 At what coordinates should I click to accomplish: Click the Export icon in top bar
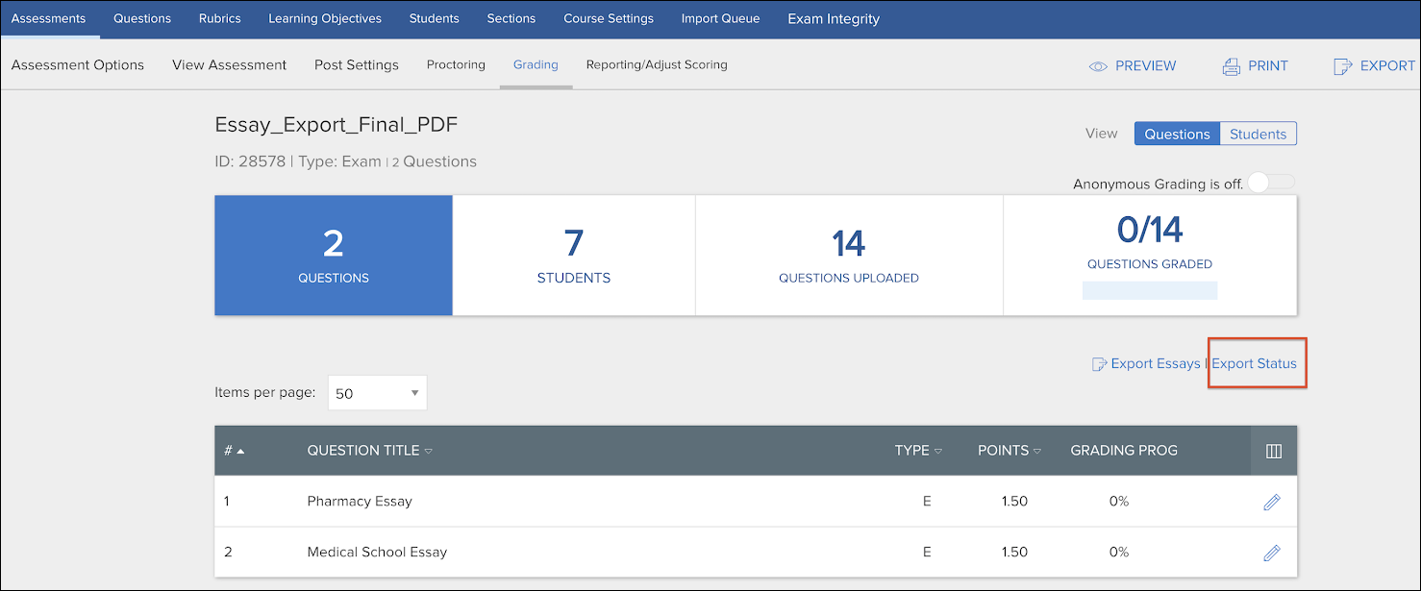pyautogui.click(x=1342, y=66)
